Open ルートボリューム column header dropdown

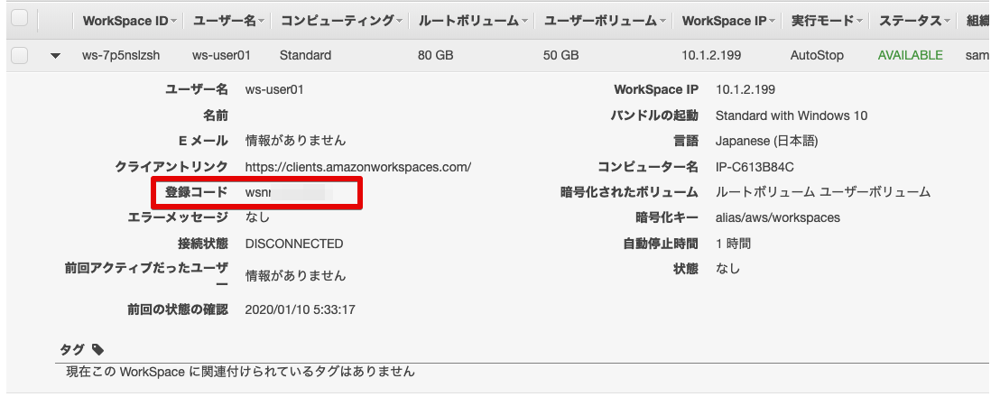click(x=525, y=22)
